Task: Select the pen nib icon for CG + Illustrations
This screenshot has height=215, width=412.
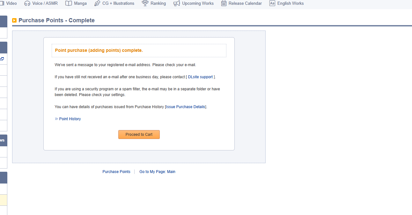Action: click(97, 3)
